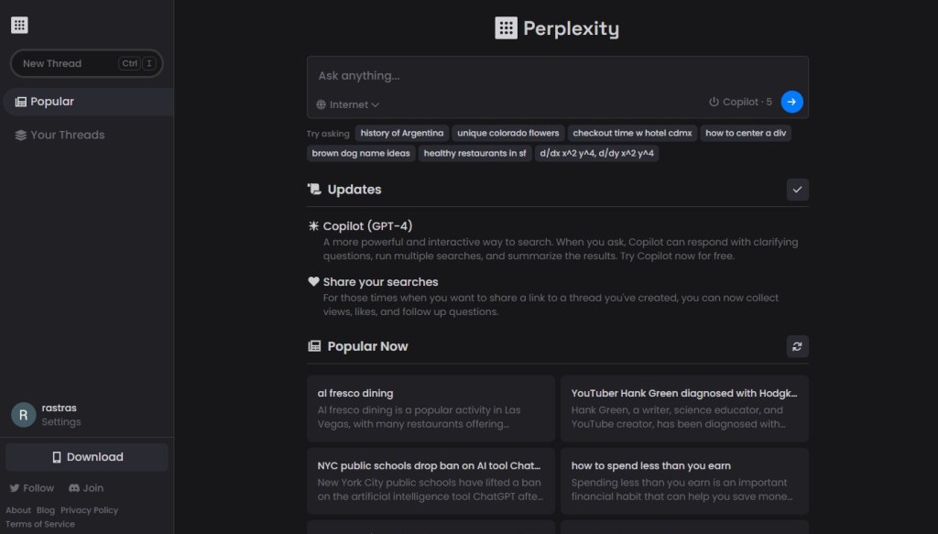Expand the Internet focus dropdown
The height and width of the screenshot is (534, 938).
pyautogui.click(x=348, y=104)
